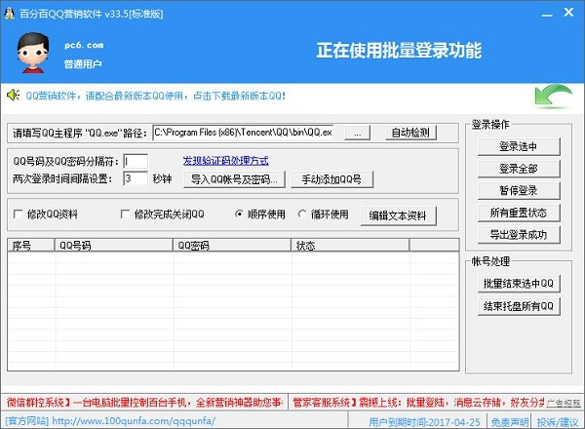Click 手动添加QQ号 button

click(x=331, y=179)
